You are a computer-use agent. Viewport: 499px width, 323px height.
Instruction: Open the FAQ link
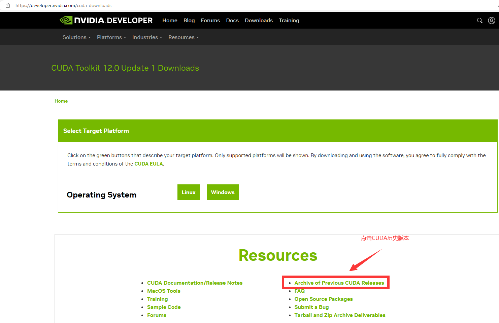pyautogui.click(x=299, y=291)
